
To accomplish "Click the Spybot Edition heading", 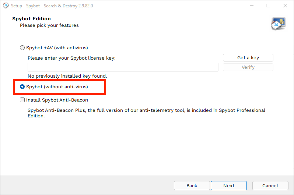I will (x=31, y=19).
